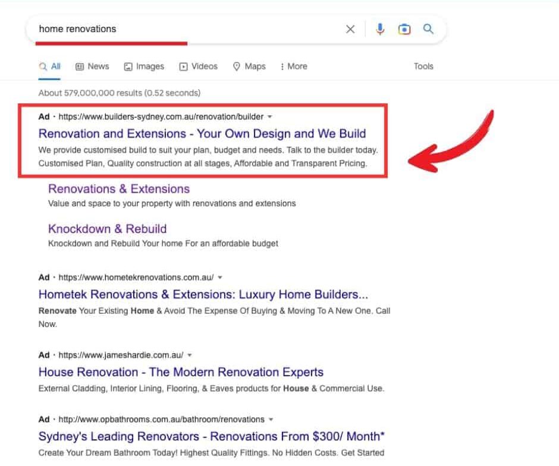The width and height of the screenshot is (559, 466).
Task: Expand dropdown arrow beside builders-sydney.com.au URL
Action: [x=270, y=117]
